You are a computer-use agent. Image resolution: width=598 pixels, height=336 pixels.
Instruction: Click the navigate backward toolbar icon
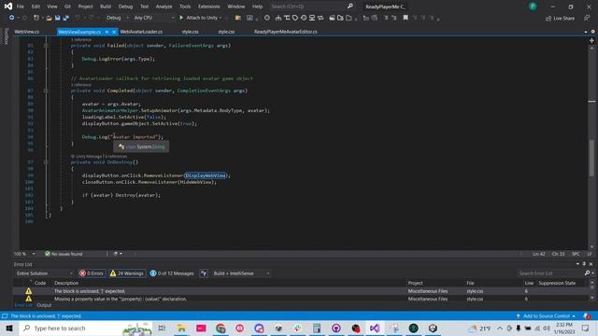click(12, 18)
